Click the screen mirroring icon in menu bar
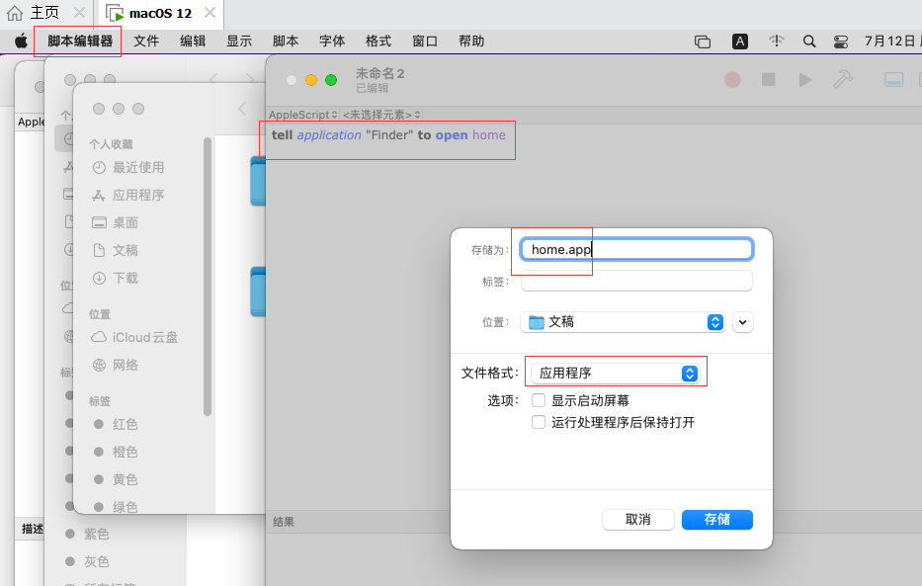Viewport: 922px width, 586px height. (703, 42)
